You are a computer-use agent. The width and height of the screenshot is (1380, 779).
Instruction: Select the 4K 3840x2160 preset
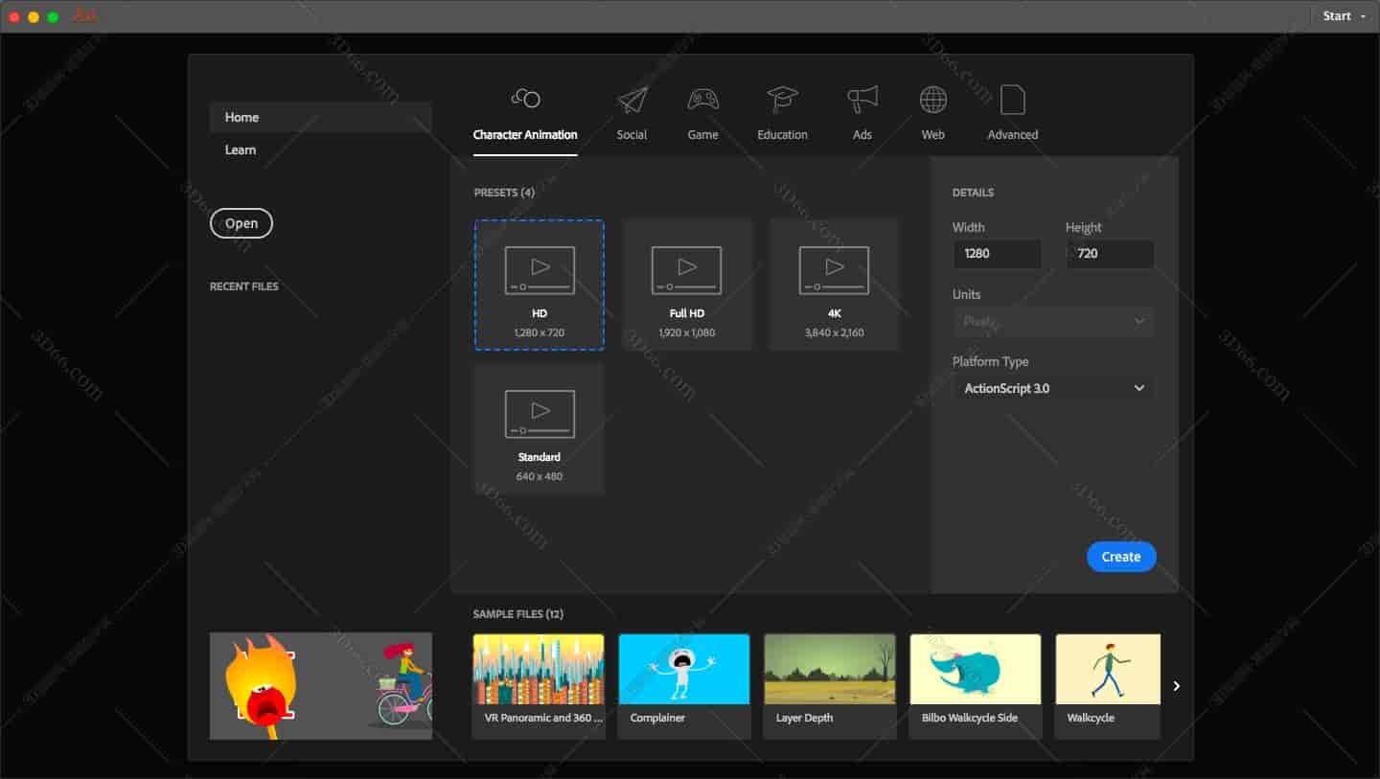pyautogui.click(x=833, y=284)
